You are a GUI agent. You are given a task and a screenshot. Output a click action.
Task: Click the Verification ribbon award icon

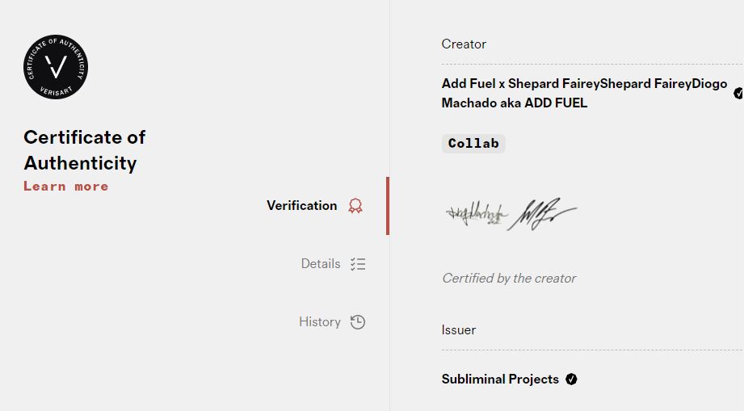(x=355, y=206)
